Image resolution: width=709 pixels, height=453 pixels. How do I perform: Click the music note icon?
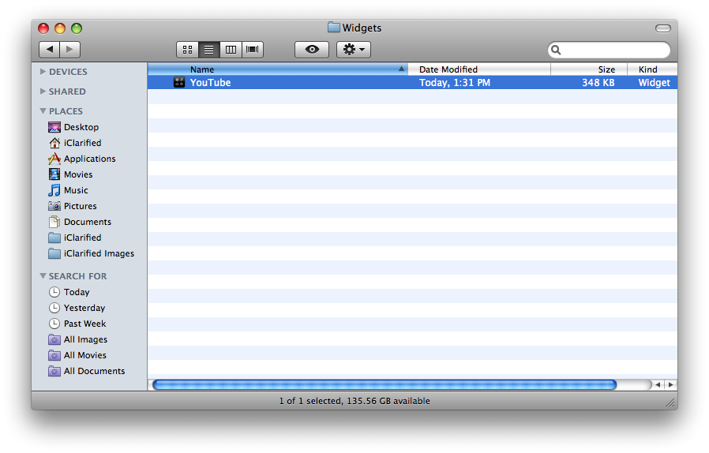(54, 190)
